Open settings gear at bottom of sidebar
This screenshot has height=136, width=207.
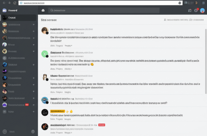(x=33, y=132)
